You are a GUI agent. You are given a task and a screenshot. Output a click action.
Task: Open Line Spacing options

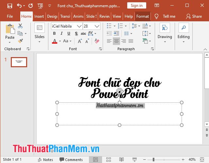pos(136,26)
